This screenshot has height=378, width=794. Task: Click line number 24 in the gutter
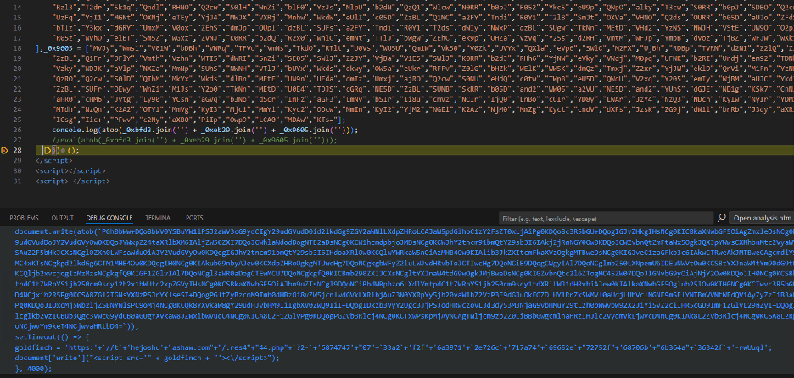click(x=18, y=109)
